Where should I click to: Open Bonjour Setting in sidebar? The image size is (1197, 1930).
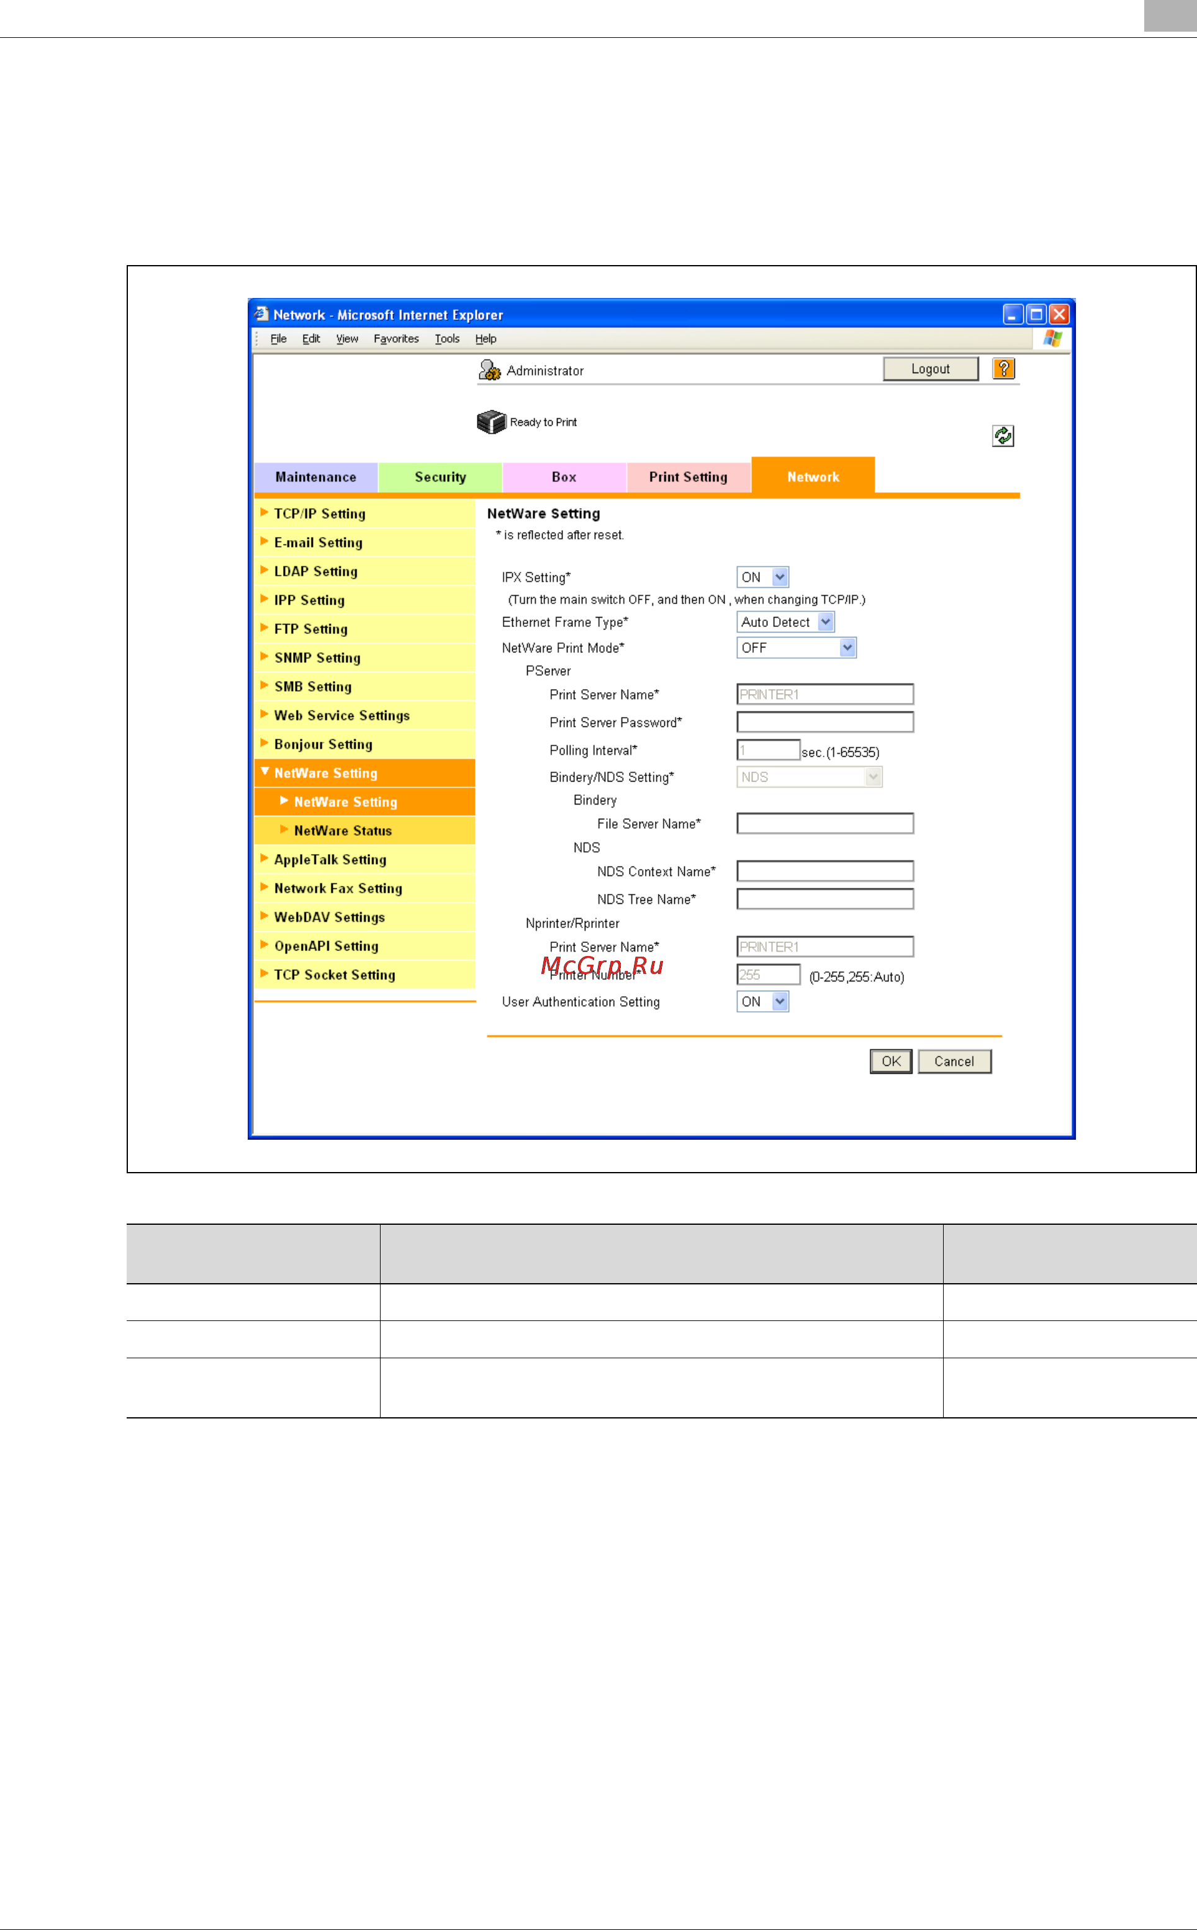[x=365, y=744]
